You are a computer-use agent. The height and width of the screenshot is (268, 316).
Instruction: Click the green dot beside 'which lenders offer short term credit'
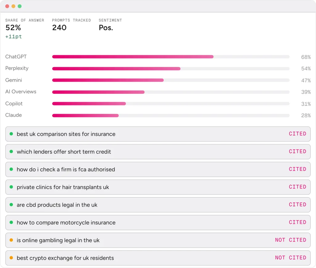tap(11, 151)
